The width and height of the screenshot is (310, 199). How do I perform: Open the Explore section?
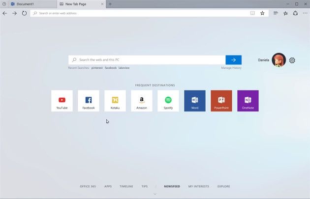click(223, 186)
